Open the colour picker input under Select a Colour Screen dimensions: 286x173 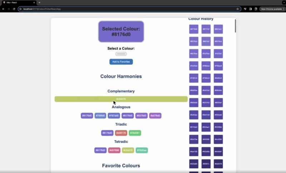[121, 54]
